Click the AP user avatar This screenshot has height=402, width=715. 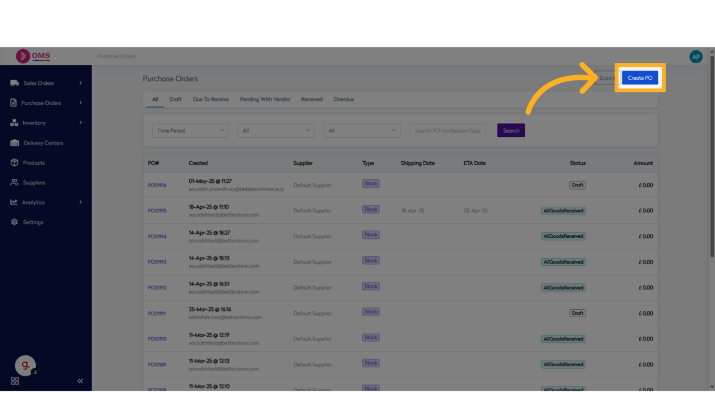coord(696,56)
